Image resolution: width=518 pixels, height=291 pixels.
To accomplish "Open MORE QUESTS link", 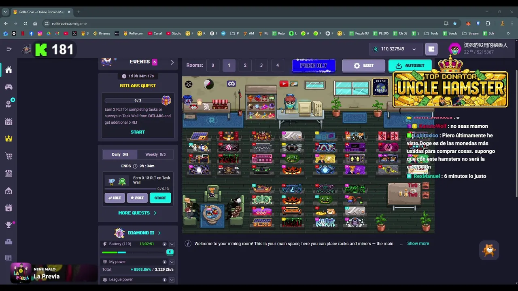I will [137, 213].
